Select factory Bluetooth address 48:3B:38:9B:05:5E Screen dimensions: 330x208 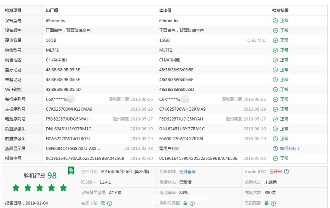[x=63, y=70]
